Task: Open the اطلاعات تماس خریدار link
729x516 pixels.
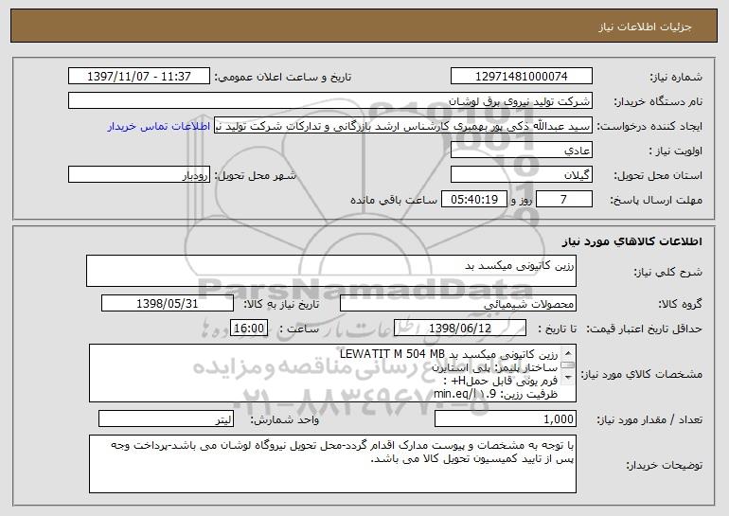Action: click(x=159, y=127)
